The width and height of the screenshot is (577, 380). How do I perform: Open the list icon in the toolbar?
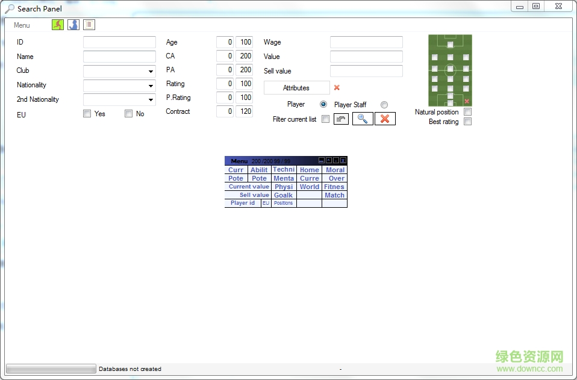(89, 25)
